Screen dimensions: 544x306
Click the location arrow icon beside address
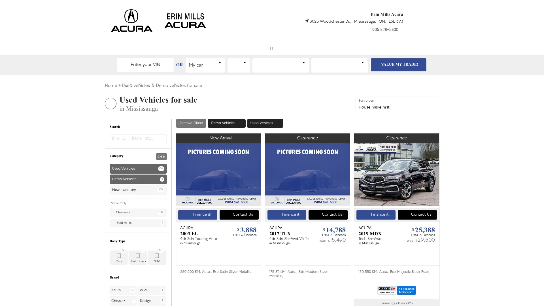point(307,21)
